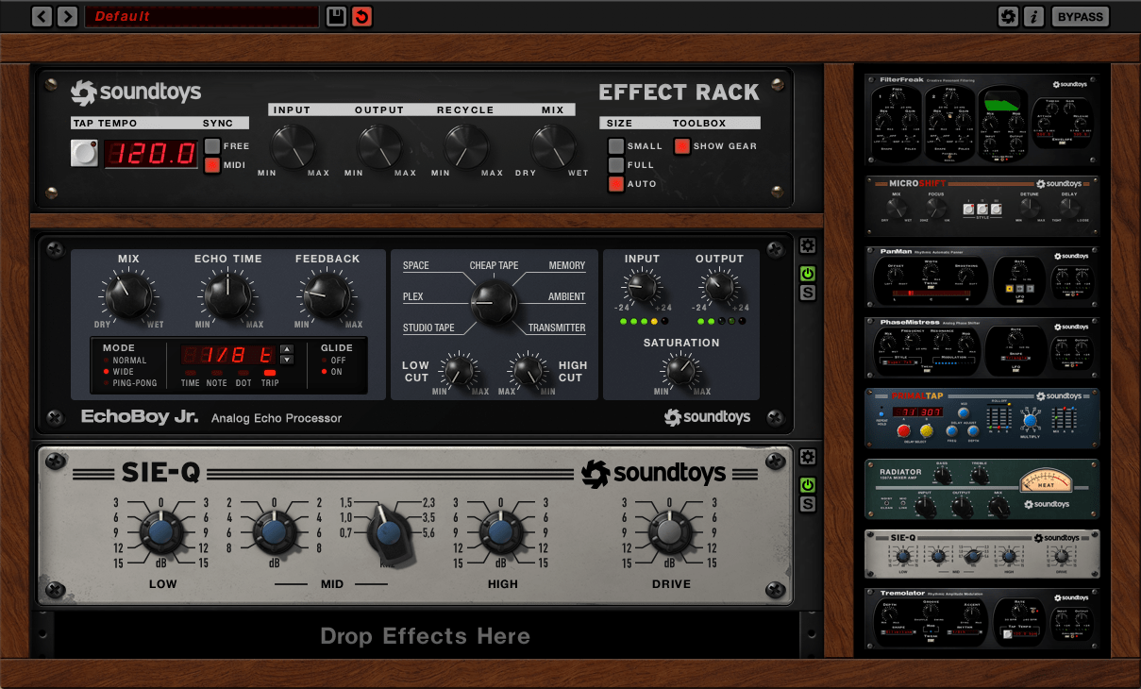
Task: Select FULL rack size
Action: (x=616, y=165)
